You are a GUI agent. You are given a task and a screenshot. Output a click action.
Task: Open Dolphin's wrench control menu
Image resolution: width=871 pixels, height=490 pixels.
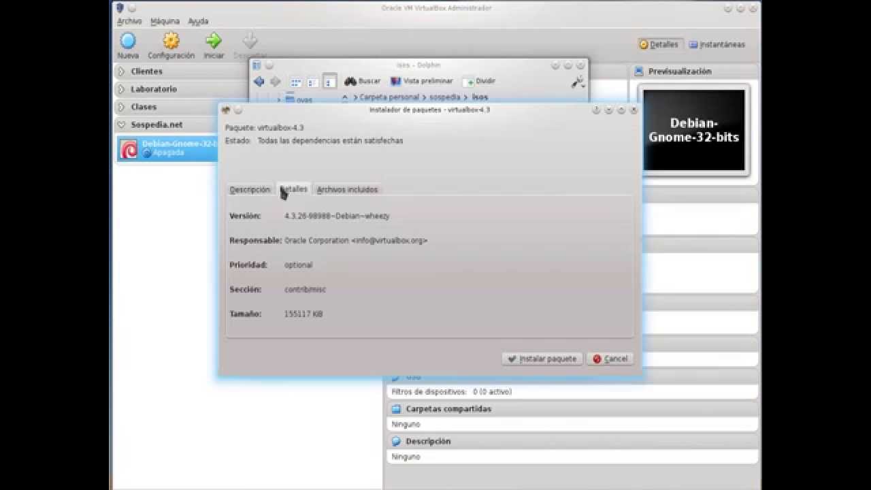[x=577, y=82]
